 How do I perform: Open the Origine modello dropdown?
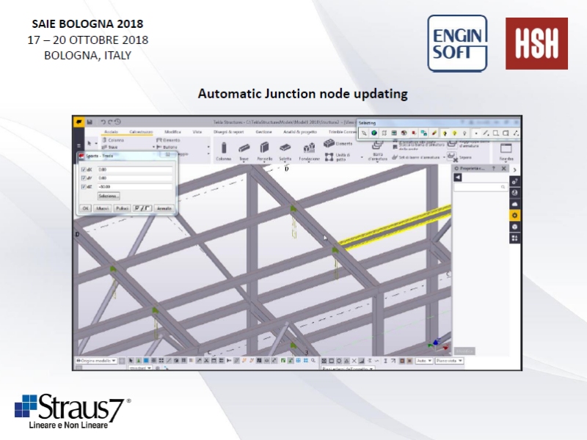(96, 361)
